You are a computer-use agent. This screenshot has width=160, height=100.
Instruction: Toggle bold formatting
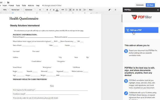(47, 10)
